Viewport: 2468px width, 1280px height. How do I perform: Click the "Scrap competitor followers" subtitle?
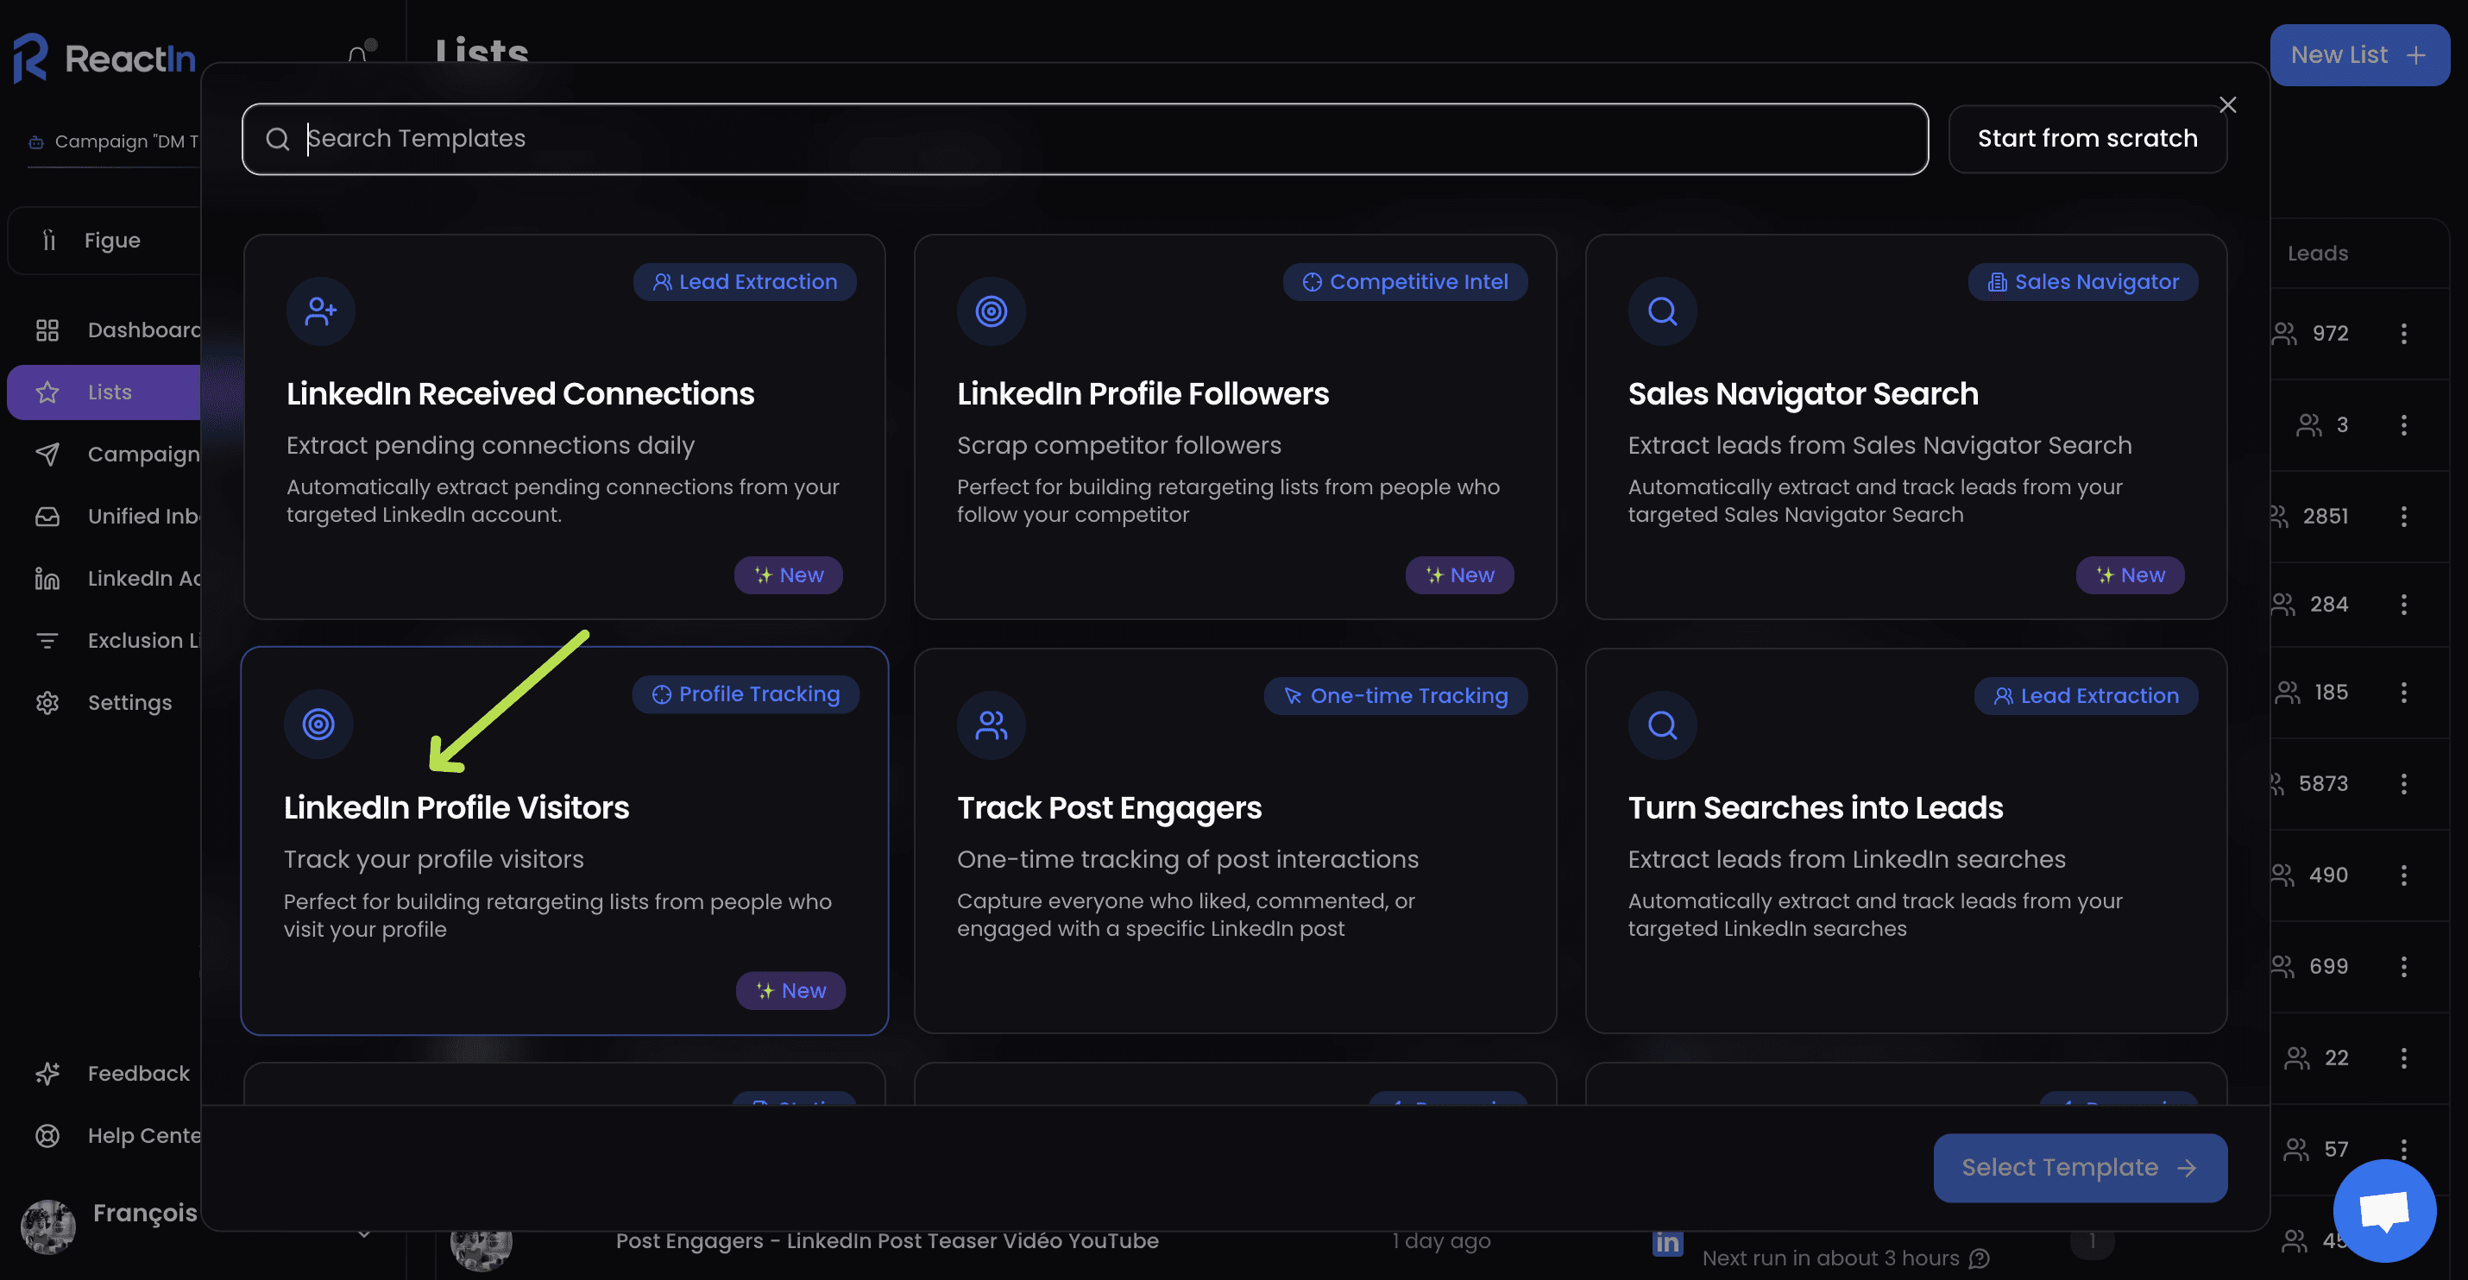[1119, 446]
